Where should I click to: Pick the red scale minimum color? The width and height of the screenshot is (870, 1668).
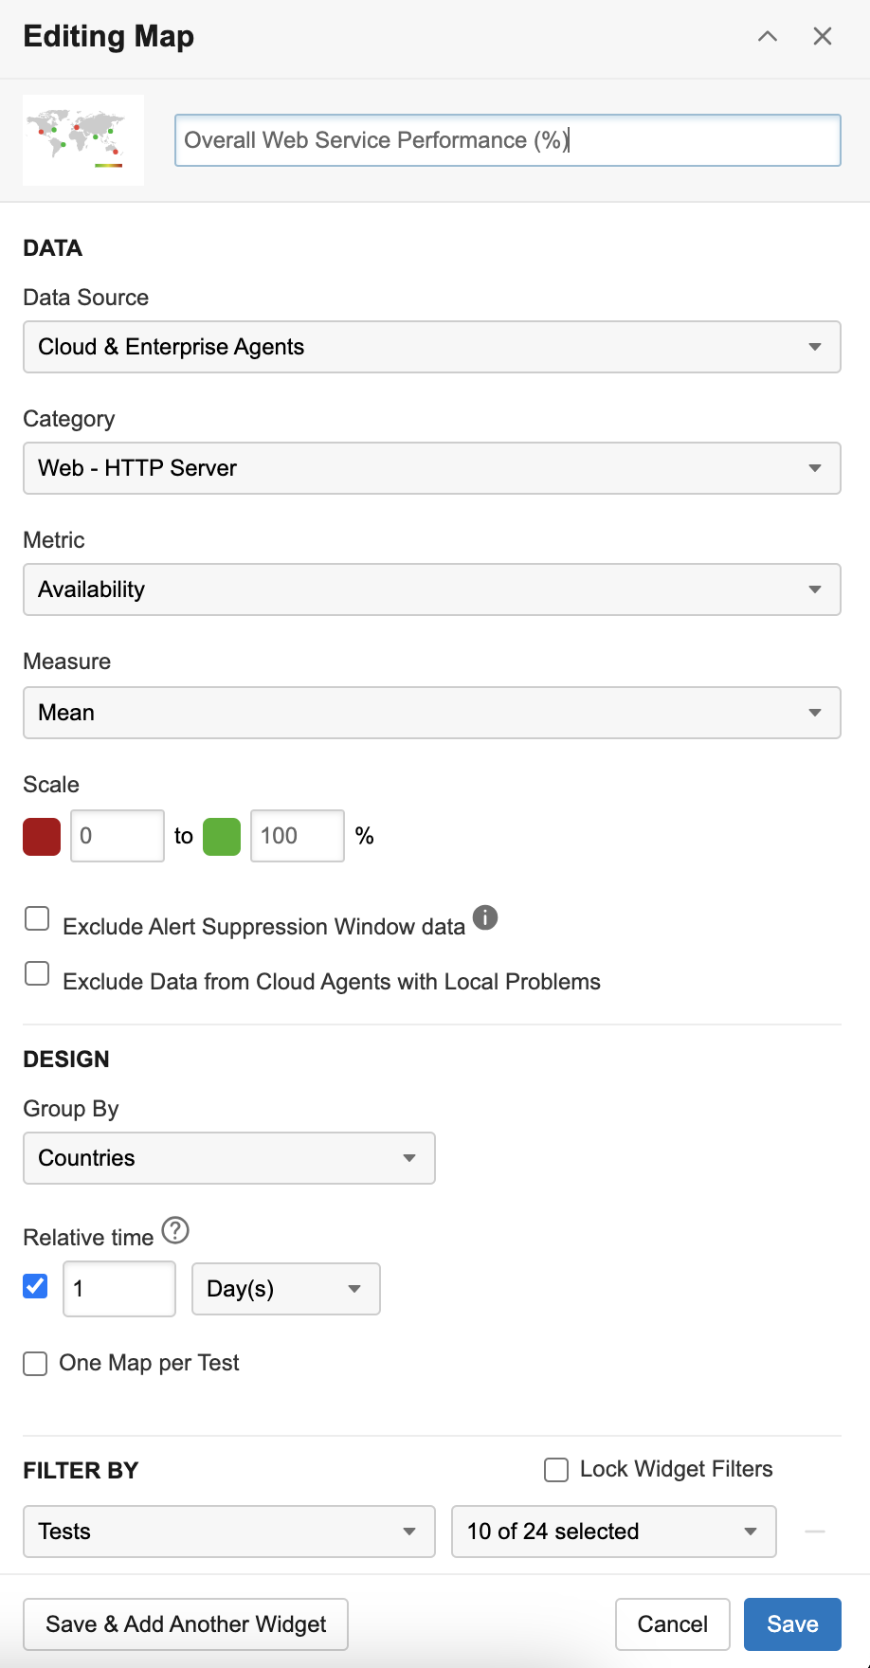coord(42,836)
